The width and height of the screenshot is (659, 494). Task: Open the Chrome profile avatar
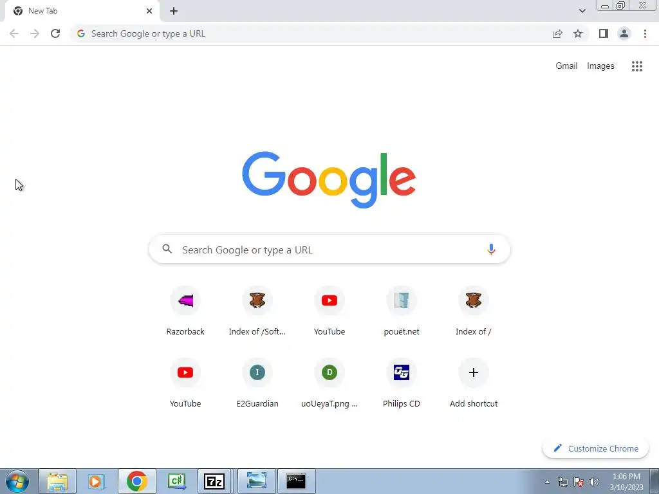tap(624, 33)
